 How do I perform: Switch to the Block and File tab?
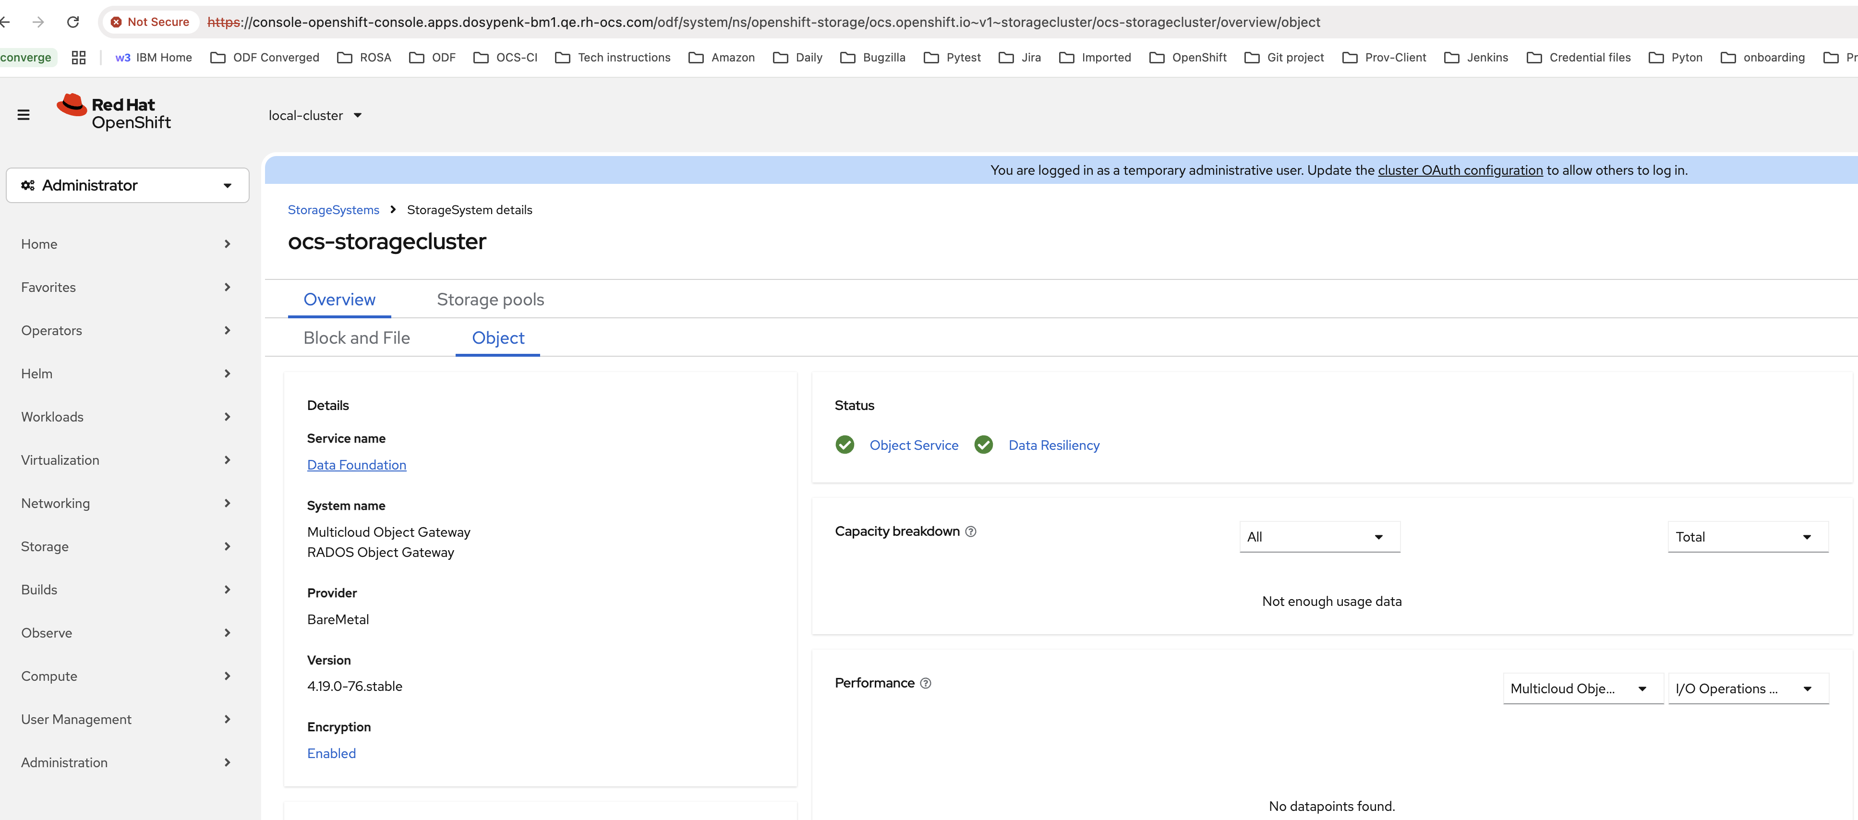click(x=356, y=338)
